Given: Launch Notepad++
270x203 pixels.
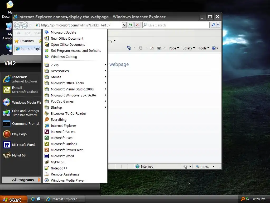Looking at the screenshot, I should (x=75, y=168).
